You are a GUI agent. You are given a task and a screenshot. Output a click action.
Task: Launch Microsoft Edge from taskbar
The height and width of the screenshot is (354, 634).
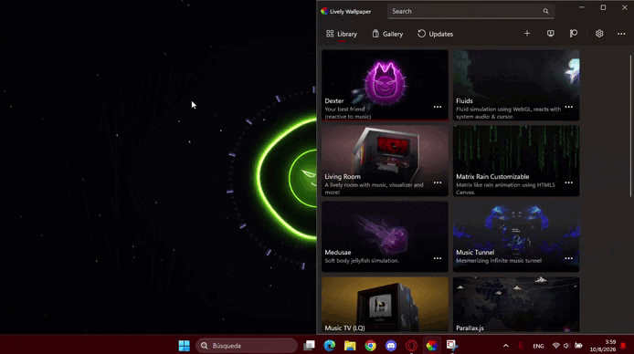330,346
